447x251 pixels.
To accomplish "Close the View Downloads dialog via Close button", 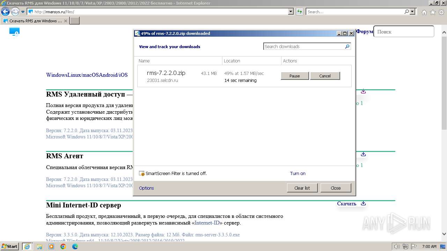I will click(x=336, y=188).
